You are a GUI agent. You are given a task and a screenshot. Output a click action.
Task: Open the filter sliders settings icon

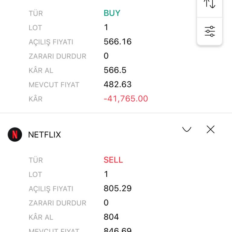(210, 31)
